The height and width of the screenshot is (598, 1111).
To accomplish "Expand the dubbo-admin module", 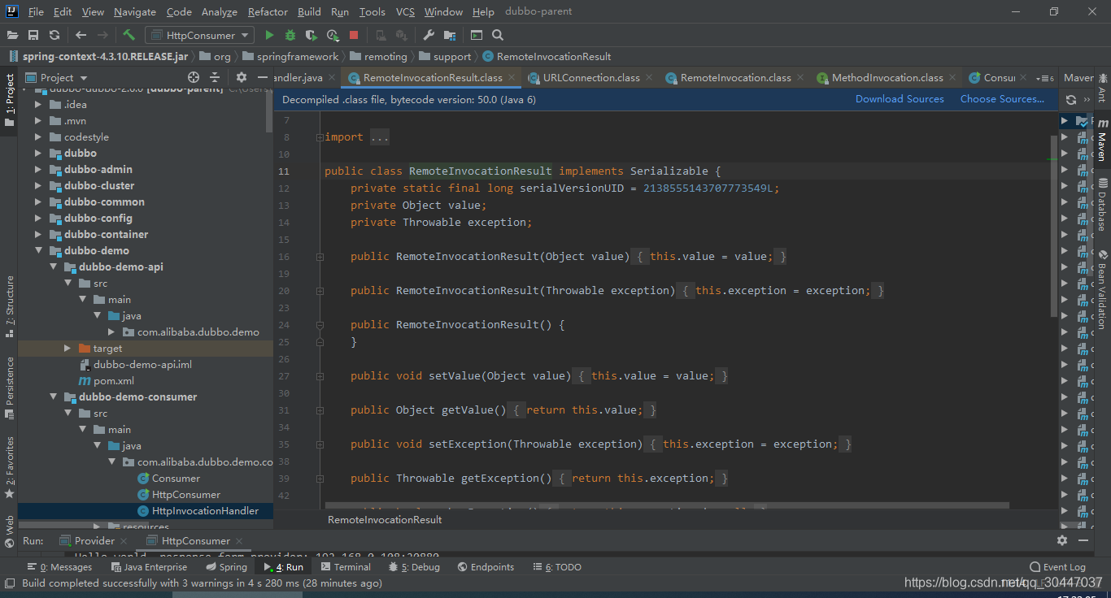I will (x=38, y=169).
